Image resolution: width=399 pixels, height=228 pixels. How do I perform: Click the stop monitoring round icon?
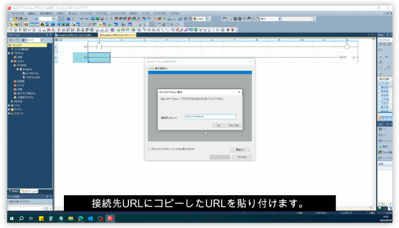[x=240, y=19]
